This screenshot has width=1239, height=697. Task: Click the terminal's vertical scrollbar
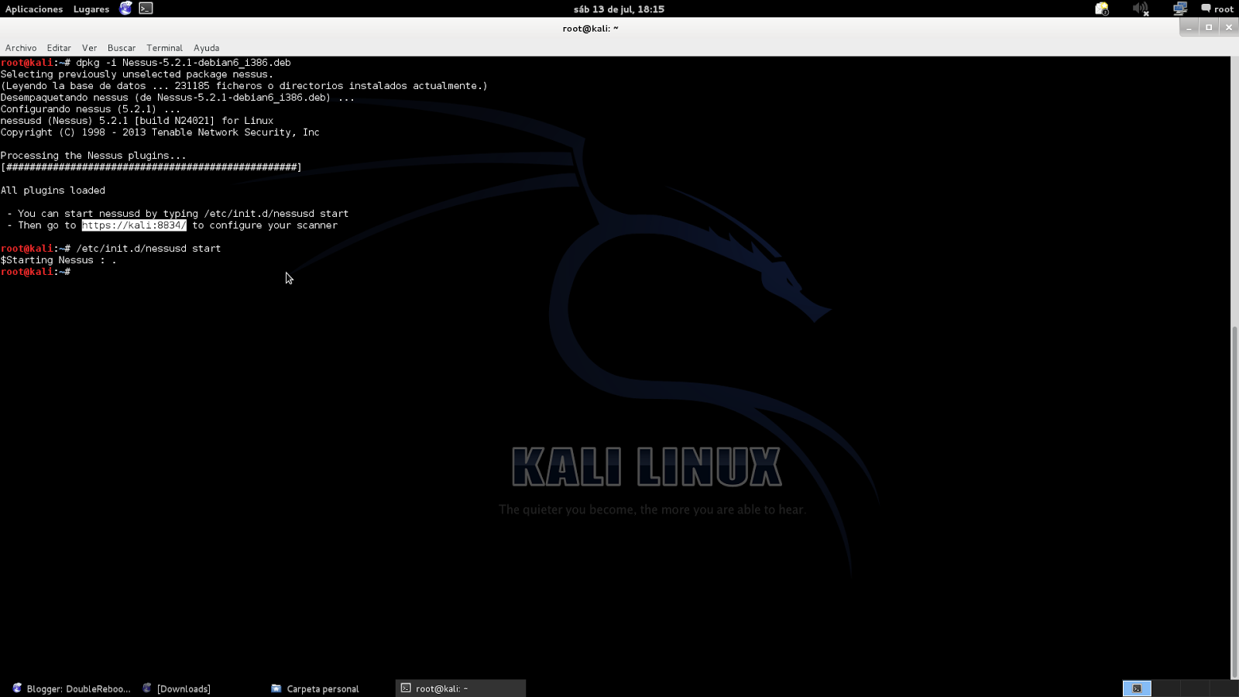click(x=1234, y=502)
